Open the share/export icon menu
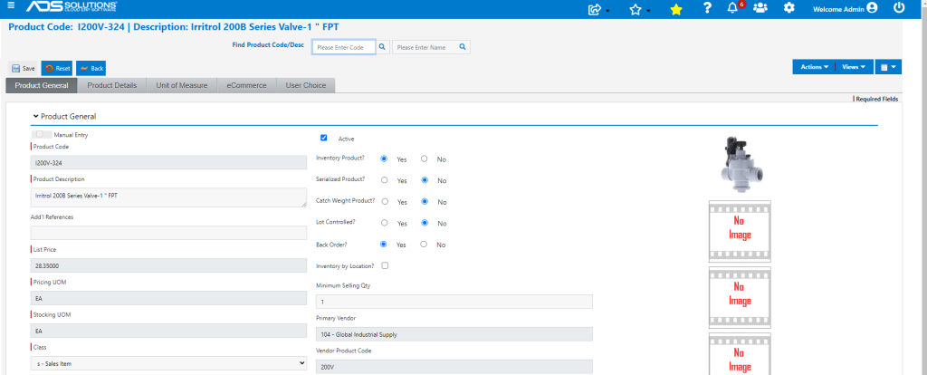 coord(598,9)
